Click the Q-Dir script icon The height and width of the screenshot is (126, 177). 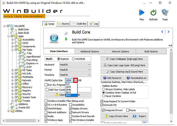pyautogui.click(x=24, y=67)
